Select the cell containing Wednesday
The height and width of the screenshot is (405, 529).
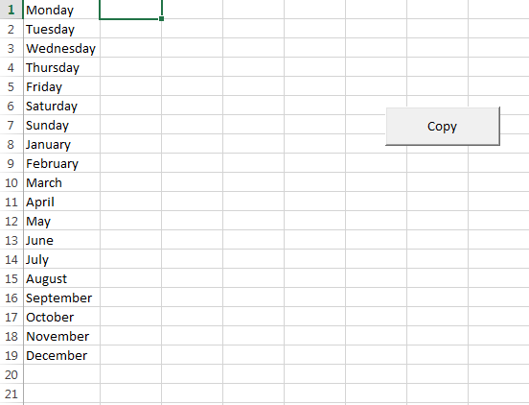click(x=61, y=48)
